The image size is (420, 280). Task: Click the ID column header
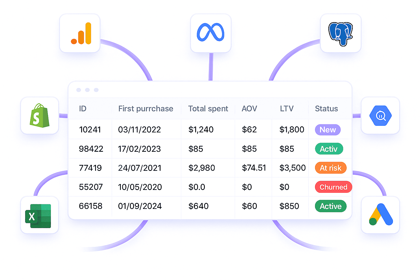pyautogui.click(x=83, y=109)
